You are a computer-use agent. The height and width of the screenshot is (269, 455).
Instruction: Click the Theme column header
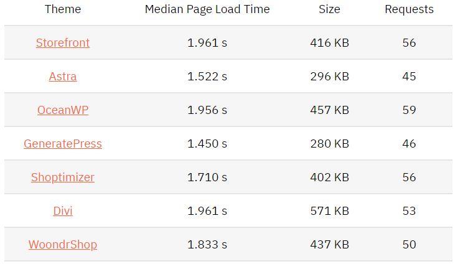63,9
